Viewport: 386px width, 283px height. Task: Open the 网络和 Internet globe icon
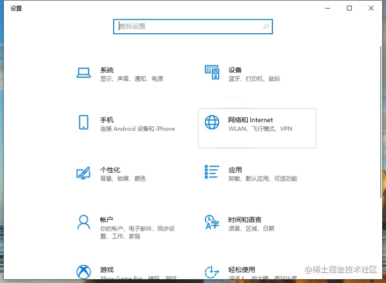coord(212,122)
